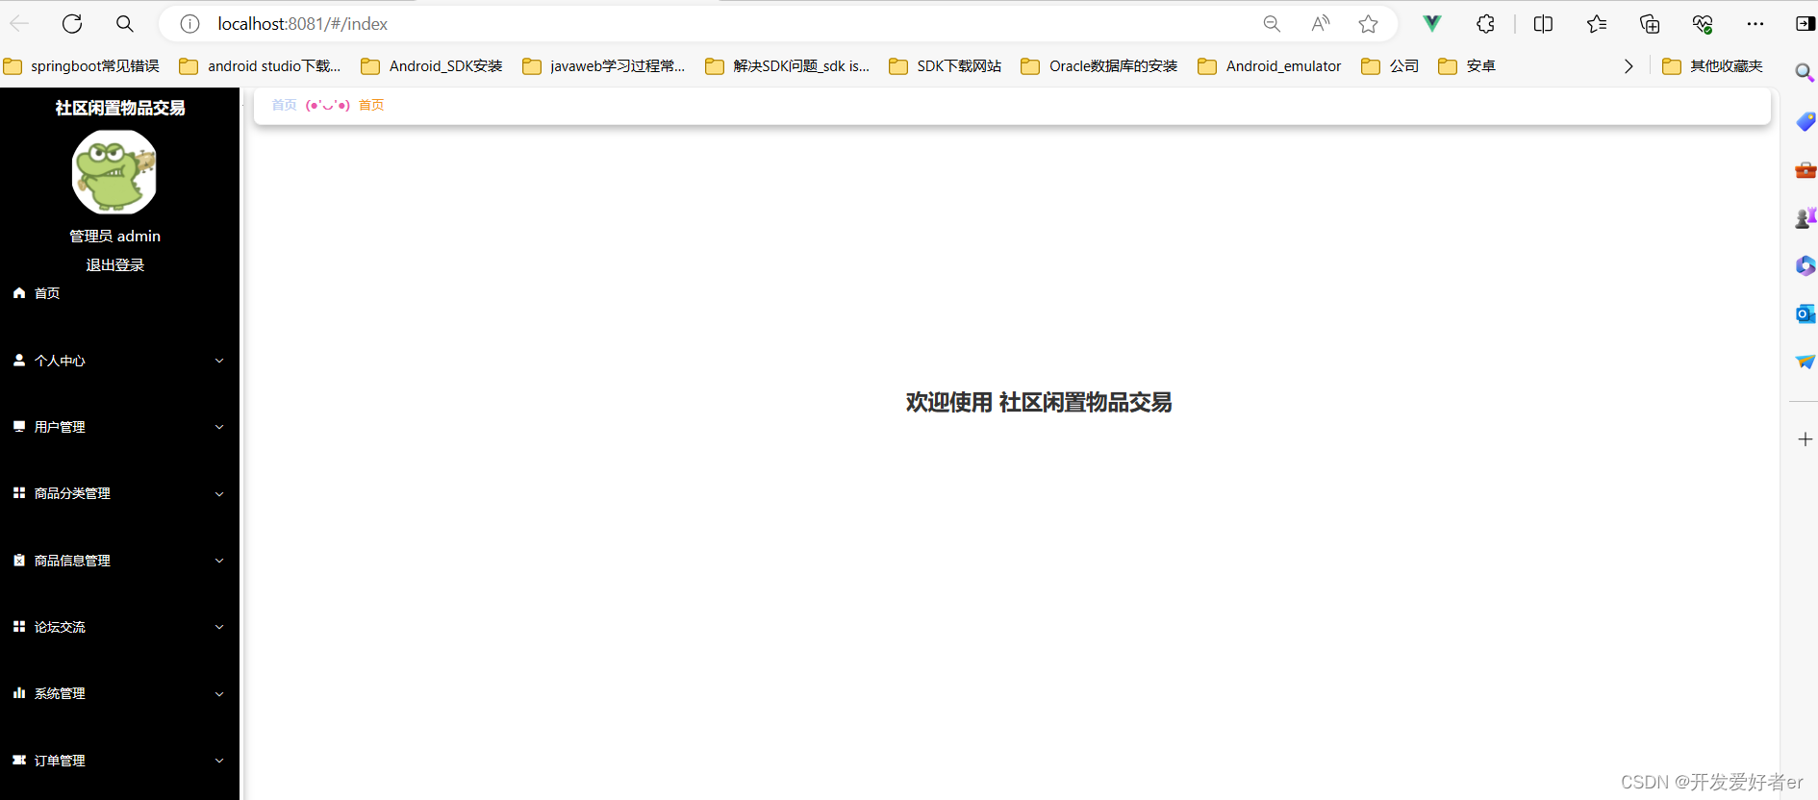Open sidebar shopping tag icon

[x=1805, y=121]
